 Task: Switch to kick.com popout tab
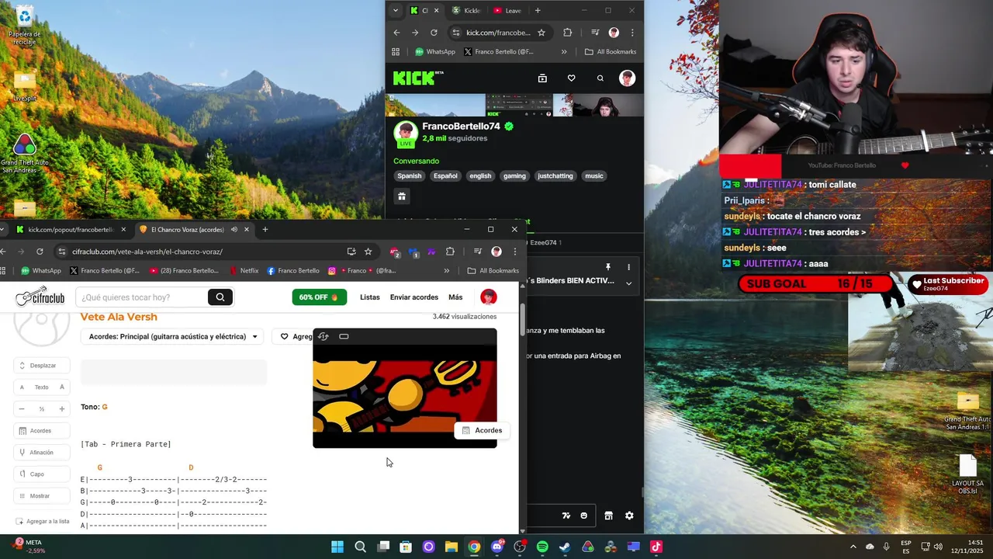pyautogui.click(x=70, y=230)
